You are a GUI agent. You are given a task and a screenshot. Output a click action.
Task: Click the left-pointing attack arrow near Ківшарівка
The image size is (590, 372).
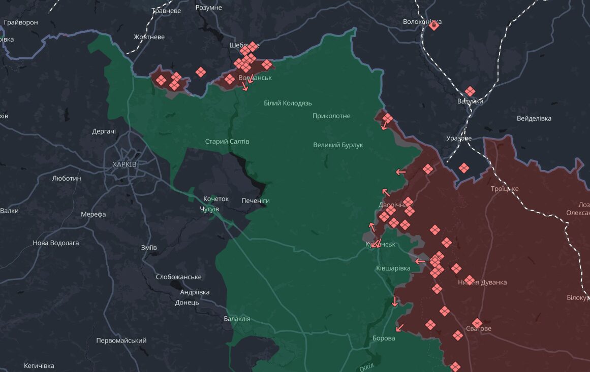point(420,261)
